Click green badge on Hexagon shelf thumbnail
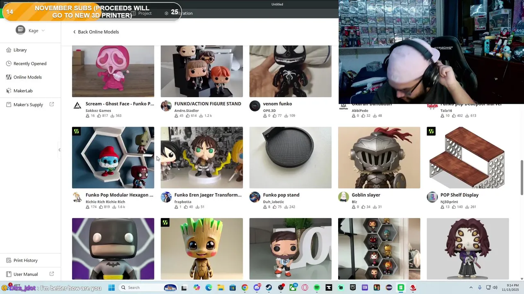This screenshot has height=294, width=524. (x=77, y=131)
